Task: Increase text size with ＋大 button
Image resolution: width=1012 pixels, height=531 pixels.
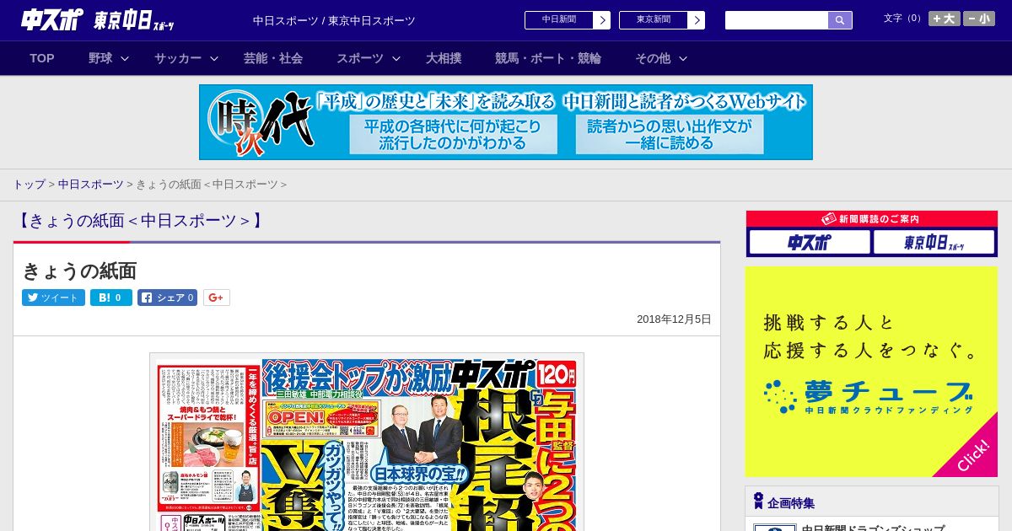Action: (x=945, y=19)
